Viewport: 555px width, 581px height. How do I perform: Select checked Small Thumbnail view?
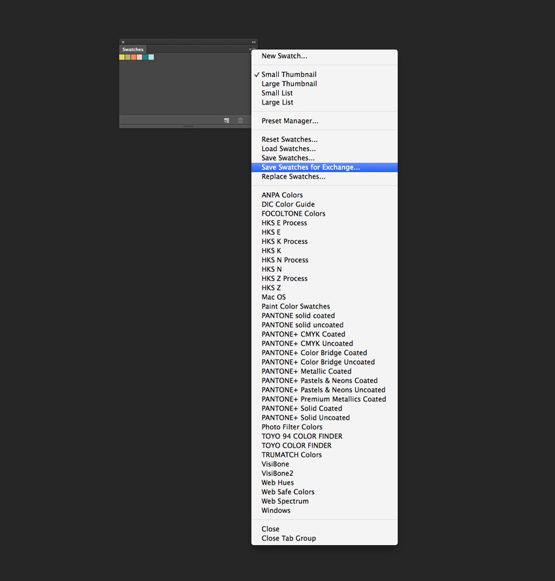tap(325, 75)
